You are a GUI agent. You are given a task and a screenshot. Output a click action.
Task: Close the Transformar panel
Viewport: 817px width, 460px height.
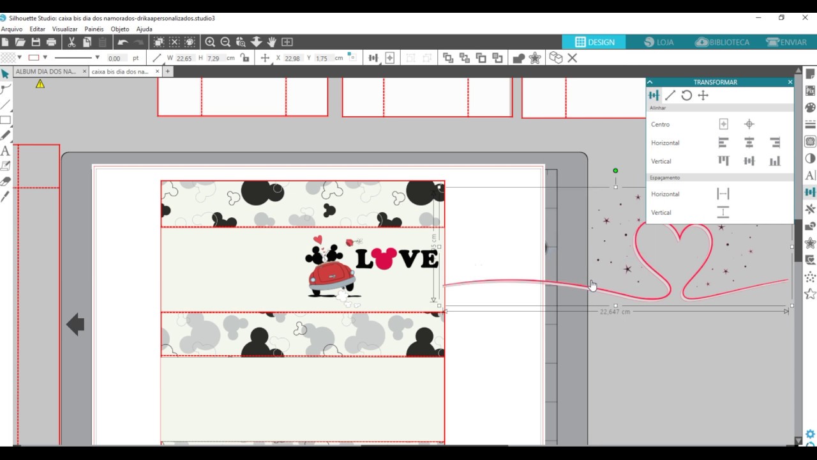pyautogui.click(x=790, y=82)
